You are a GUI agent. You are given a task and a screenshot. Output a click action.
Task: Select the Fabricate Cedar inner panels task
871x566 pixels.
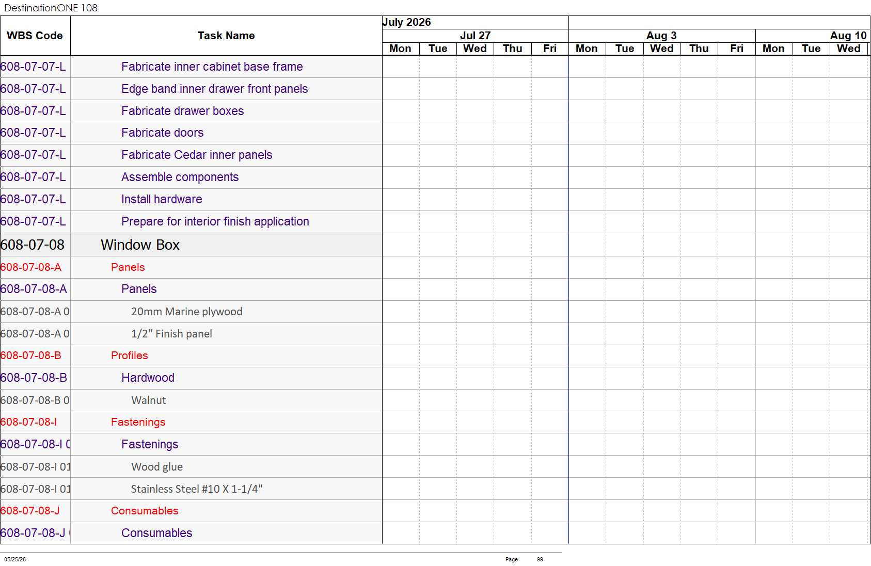[196, 155]
